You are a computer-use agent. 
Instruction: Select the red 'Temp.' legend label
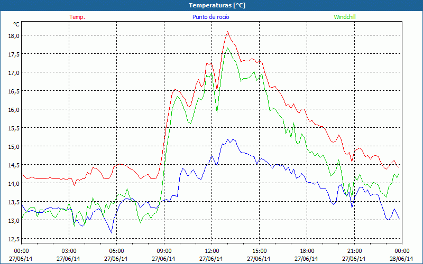point(77,17)
